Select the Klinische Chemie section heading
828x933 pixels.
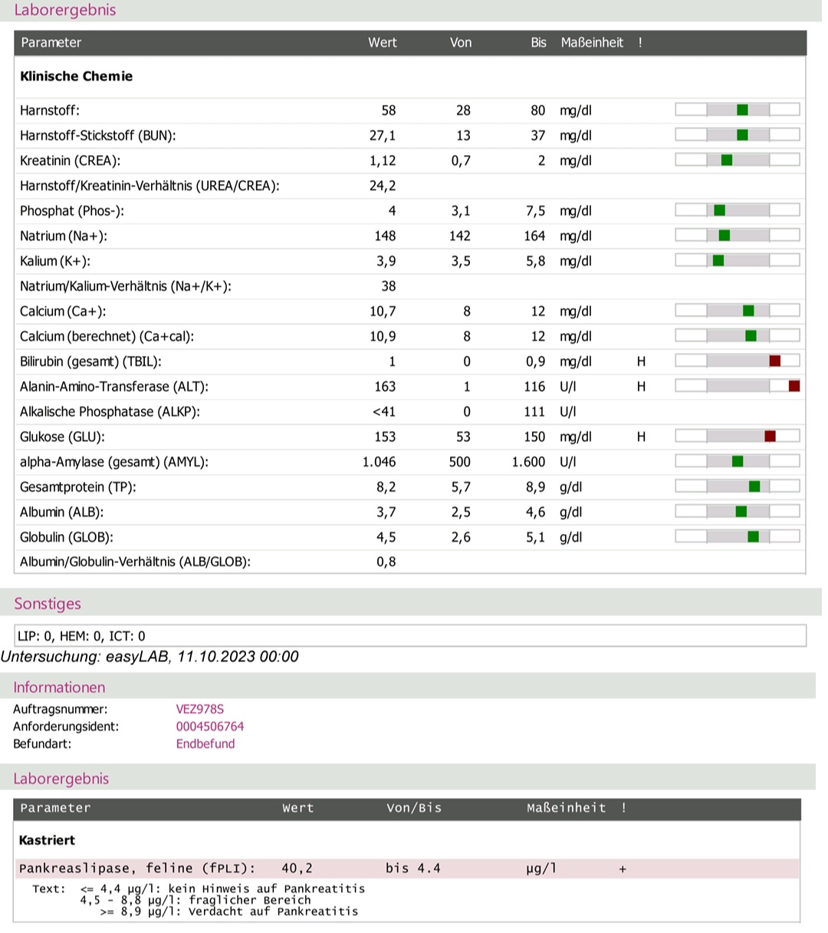click(76, 76)
